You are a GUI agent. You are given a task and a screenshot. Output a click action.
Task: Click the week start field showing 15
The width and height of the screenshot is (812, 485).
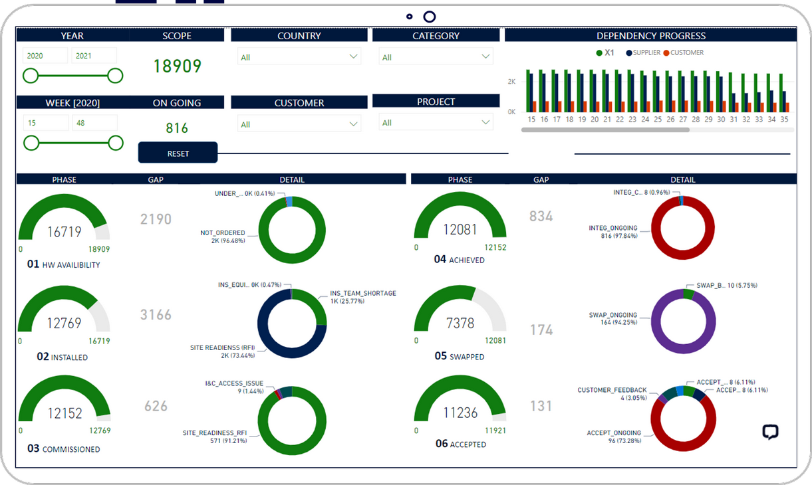[x=45, y=123]
